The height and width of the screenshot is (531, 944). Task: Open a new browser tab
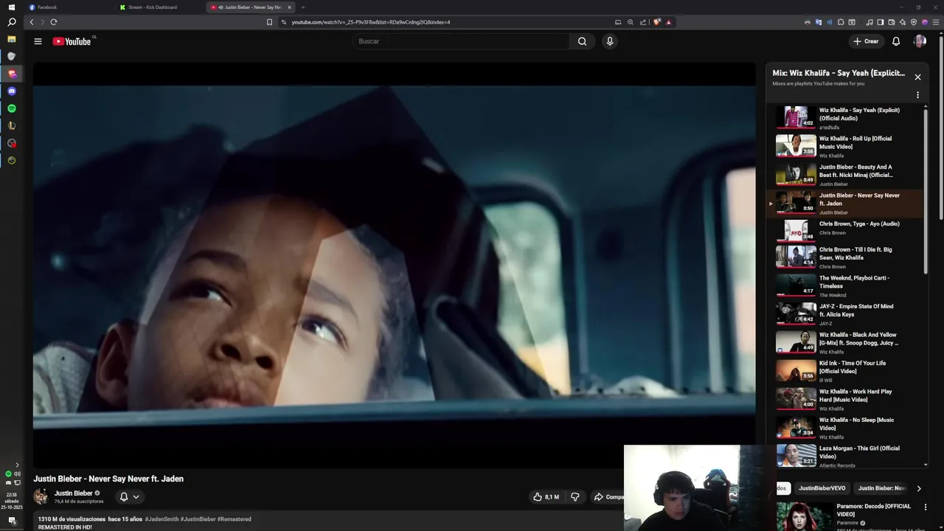click(x=303, y=7)
